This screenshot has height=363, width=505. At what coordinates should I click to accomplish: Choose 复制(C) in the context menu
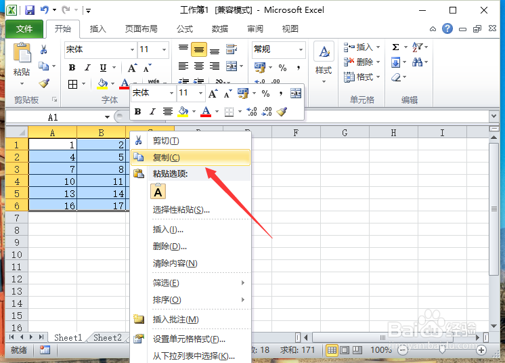point(190,158)
